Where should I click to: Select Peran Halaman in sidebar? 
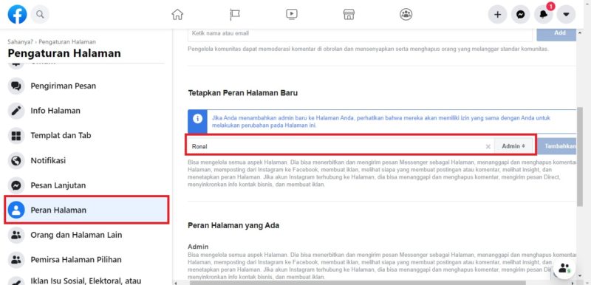(86, 210)
